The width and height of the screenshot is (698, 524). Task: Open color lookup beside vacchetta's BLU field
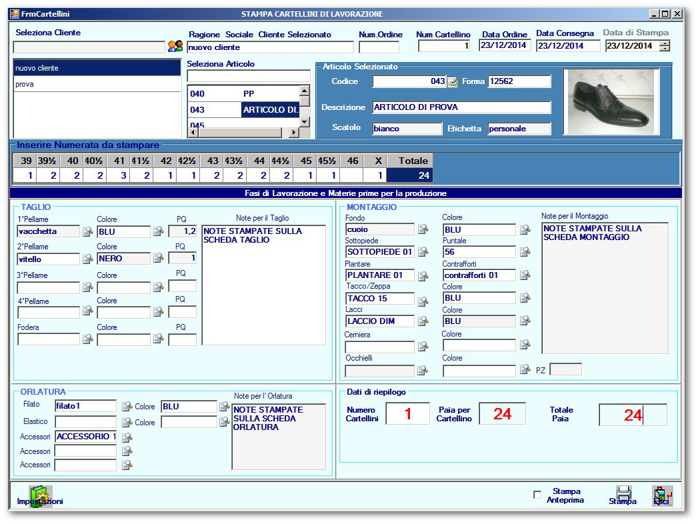pos(157,231)
